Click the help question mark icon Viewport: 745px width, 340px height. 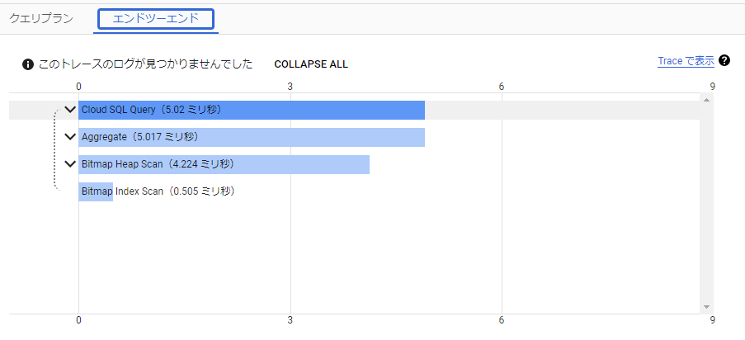coord(724,60)
